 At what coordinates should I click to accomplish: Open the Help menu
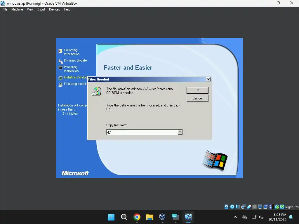point(67,9)
